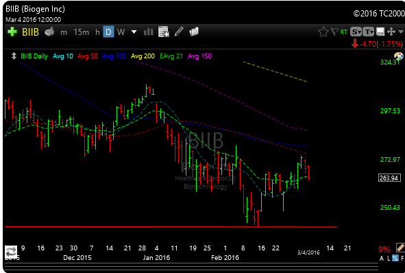Click the notes pages icon

[194, 32]
